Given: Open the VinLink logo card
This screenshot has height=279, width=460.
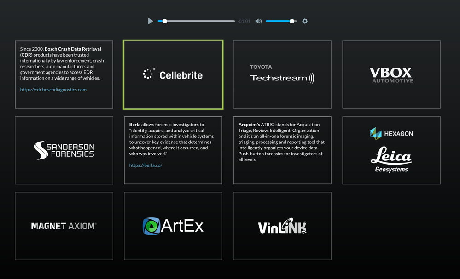Looking at the screenshot, I should click(x=282, y=226).
